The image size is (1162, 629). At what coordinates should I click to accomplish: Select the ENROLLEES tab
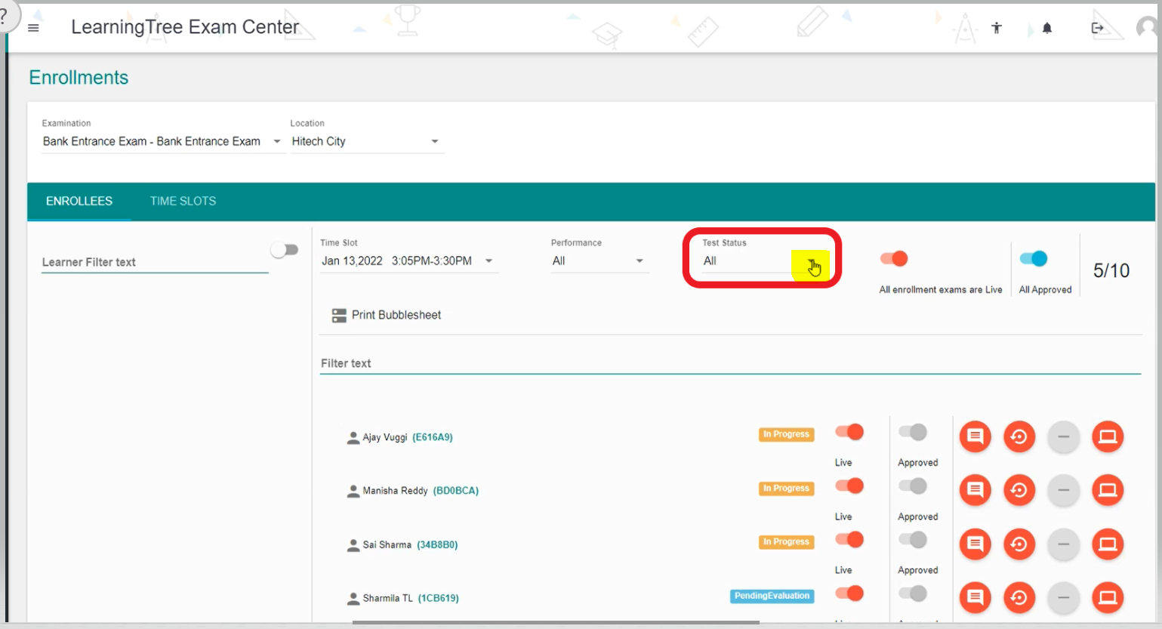click(79, 201)
